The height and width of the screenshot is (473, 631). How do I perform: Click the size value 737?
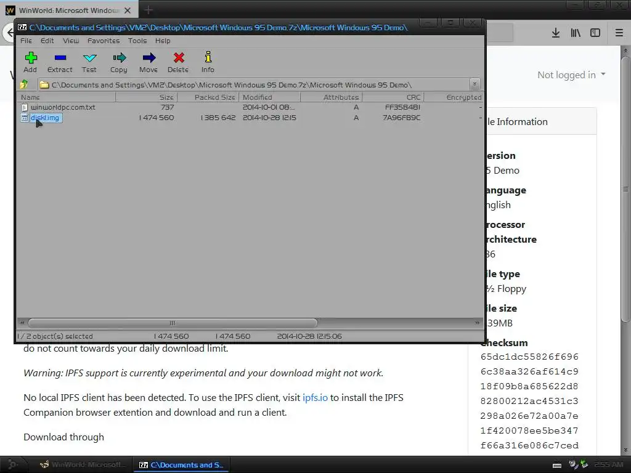(168, 107)
